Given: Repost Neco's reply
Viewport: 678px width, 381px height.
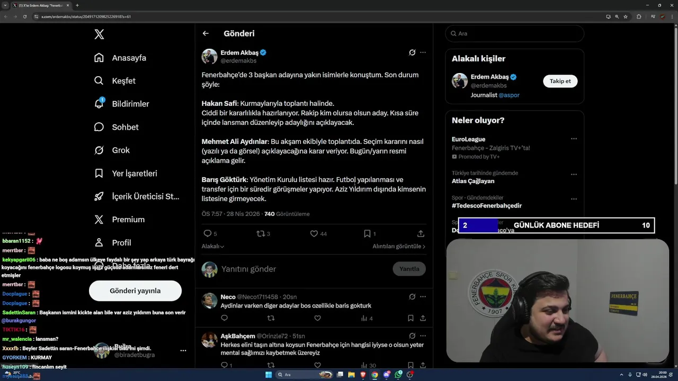Looking at the screenshot, I should pos(271,318).
